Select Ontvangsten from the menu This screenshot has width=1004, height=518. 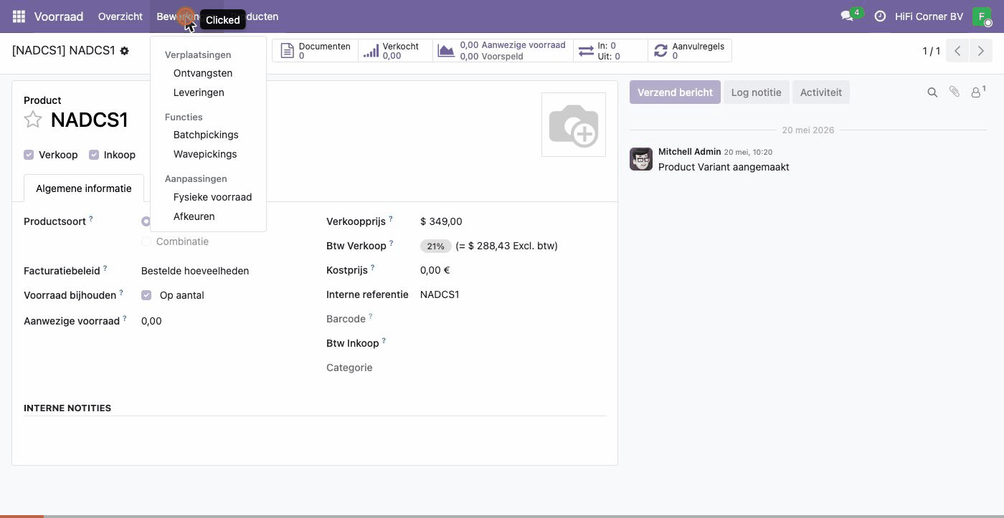pyautogui.click(x=203, y=73)
